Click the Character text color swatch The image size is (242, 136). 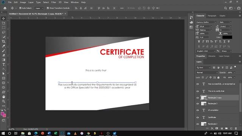tap(227, 37)
